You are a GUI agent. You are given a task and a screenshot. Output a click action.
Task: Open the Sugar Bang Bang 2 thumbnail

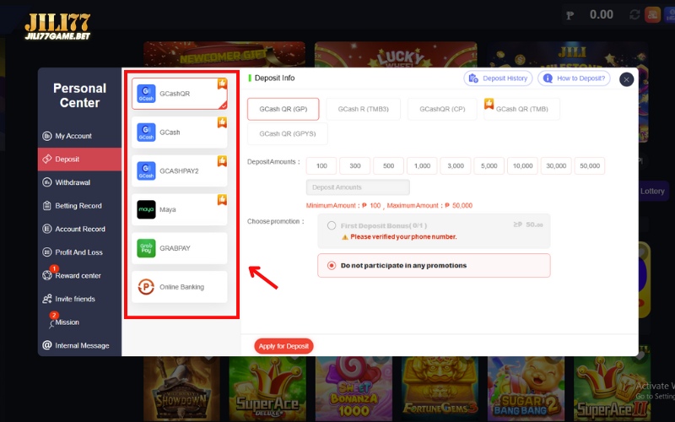(x=526, y=389)
